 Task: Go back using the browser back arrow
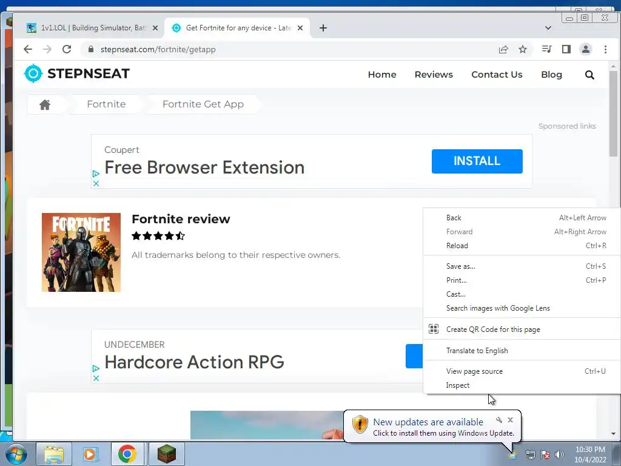(x=28, y=49)
